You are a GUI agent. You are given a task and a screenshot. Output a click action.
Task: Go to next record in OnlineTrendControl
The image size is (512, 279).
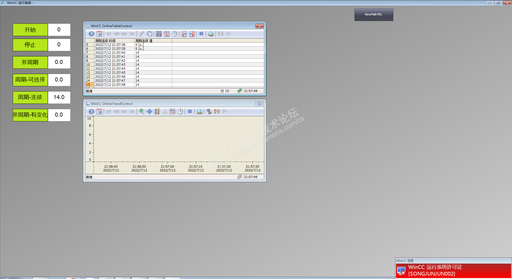[124, 112]
